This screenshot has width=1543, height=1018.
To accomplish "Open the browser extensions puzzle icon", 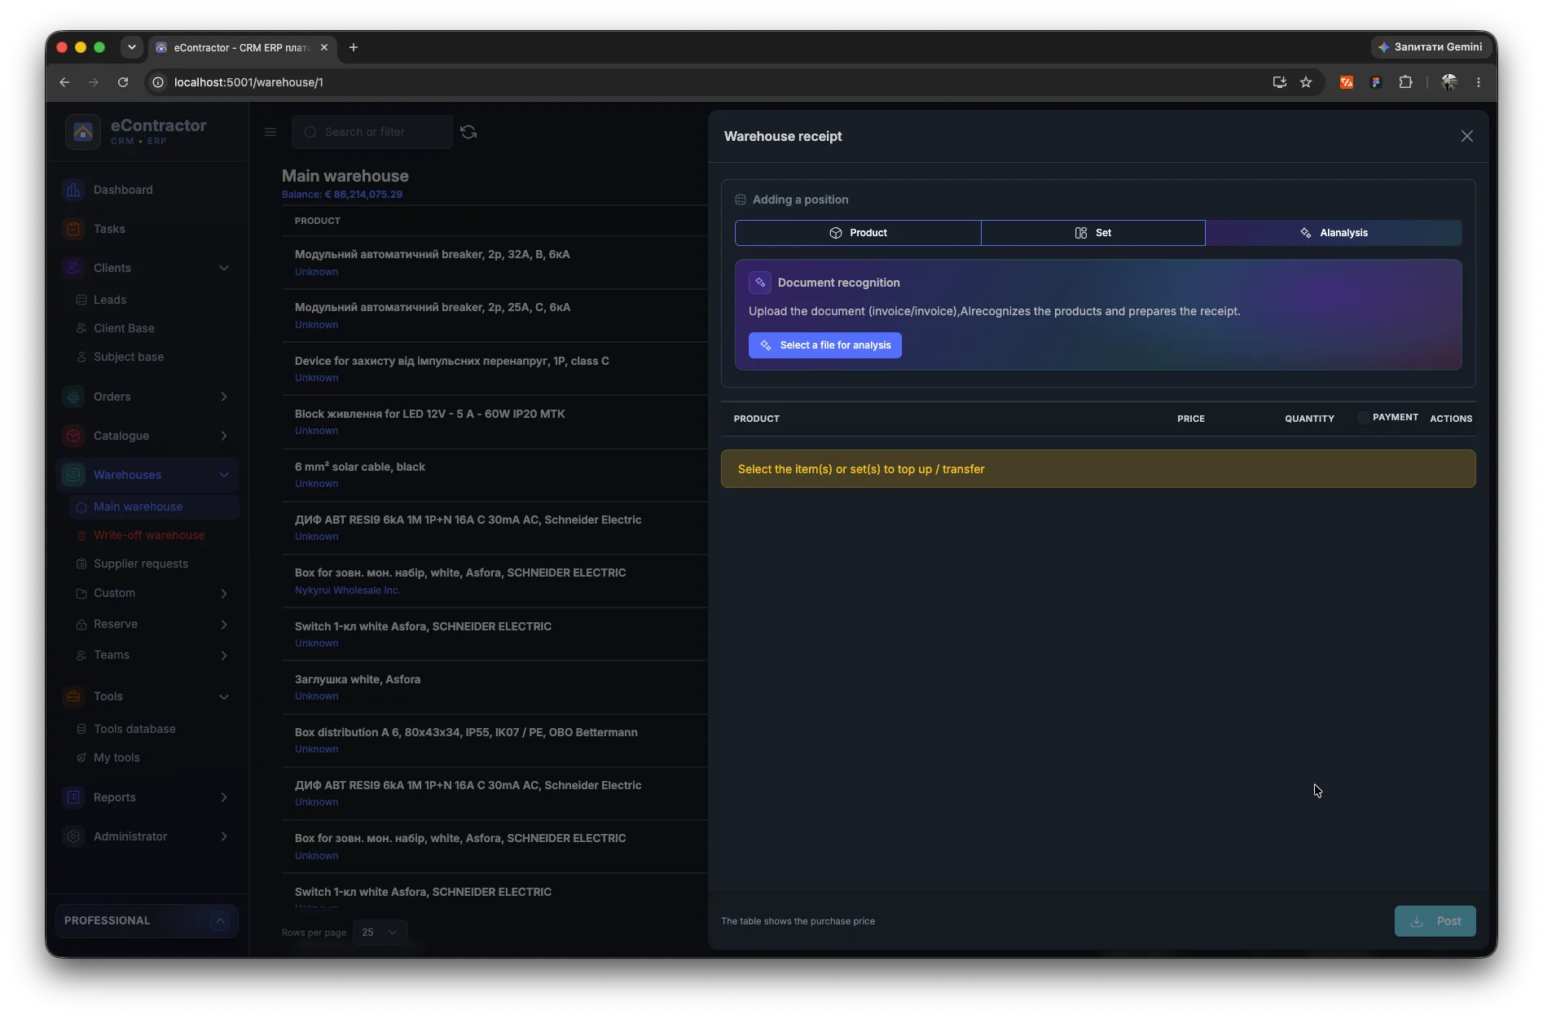I will [x=1405, y=82].
